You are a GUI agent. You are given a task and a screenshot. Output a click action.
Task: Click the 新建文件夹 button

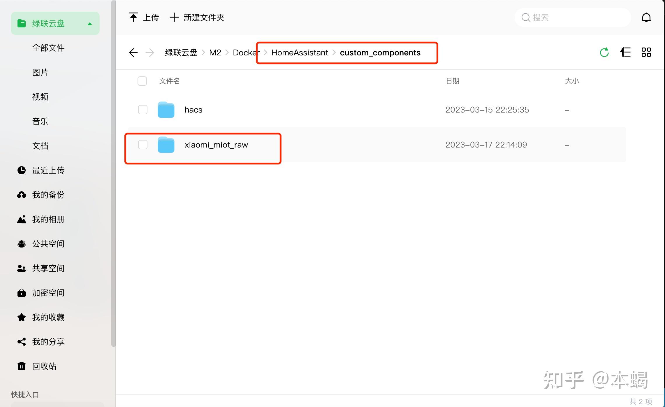pos(196,17)
